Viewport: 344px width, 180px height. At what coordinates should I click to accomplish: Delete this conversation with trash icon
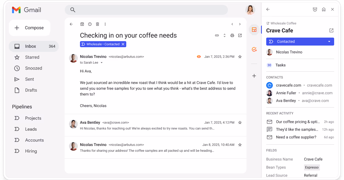pos(97,24)
